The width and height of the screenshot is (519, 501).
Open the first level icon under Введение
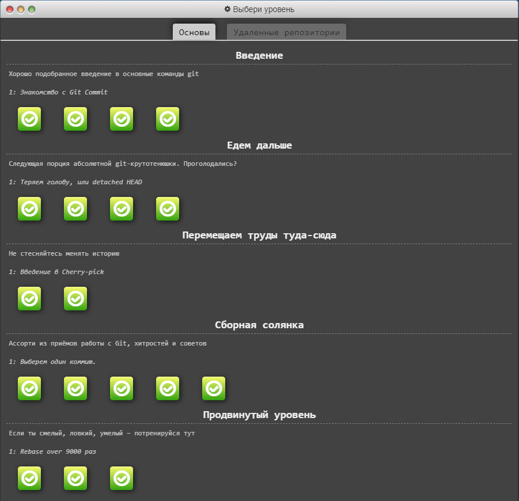(x=29, y=119)
